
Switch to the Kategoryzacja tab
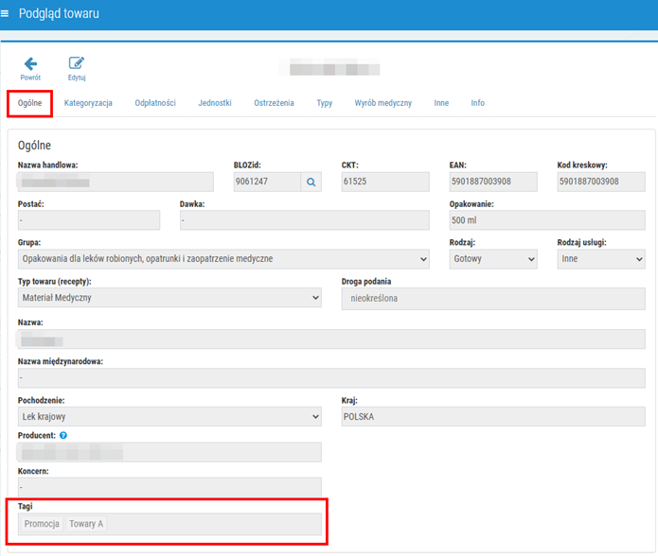coord(88,103)
